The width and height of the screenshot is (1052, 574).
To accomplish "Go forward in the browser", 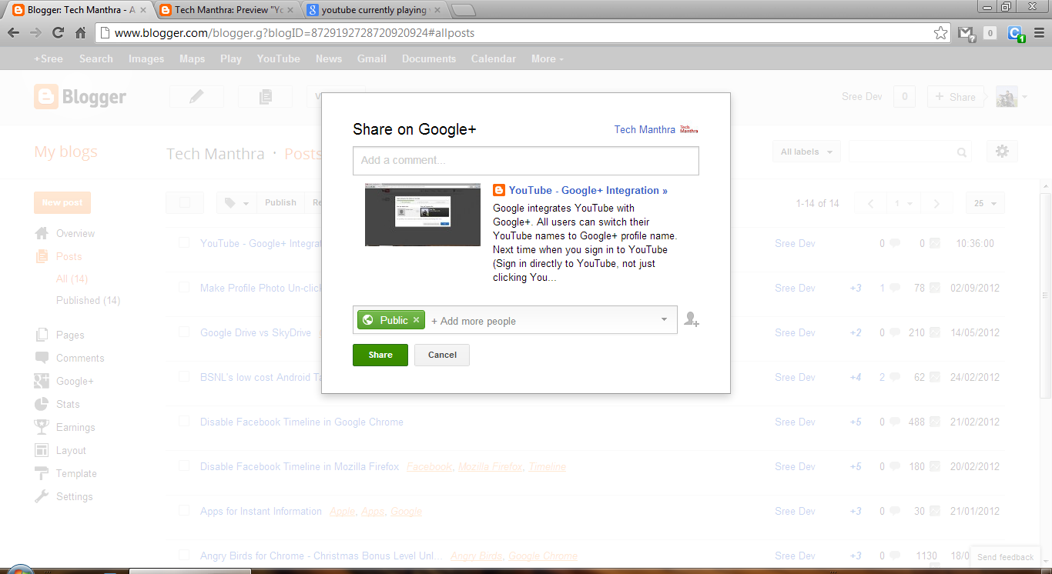I will [x=35, y=33].
